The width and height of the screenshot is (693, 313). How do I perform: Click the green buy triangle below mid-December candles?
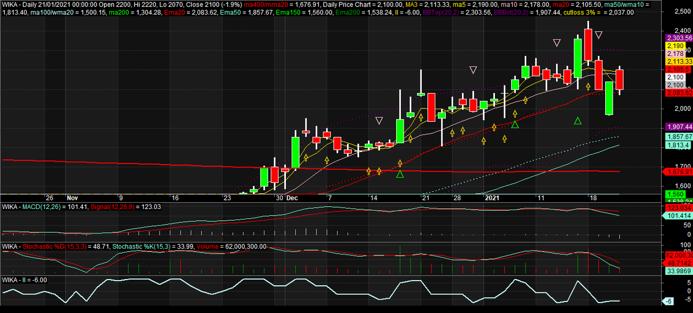tap(400, 173)
